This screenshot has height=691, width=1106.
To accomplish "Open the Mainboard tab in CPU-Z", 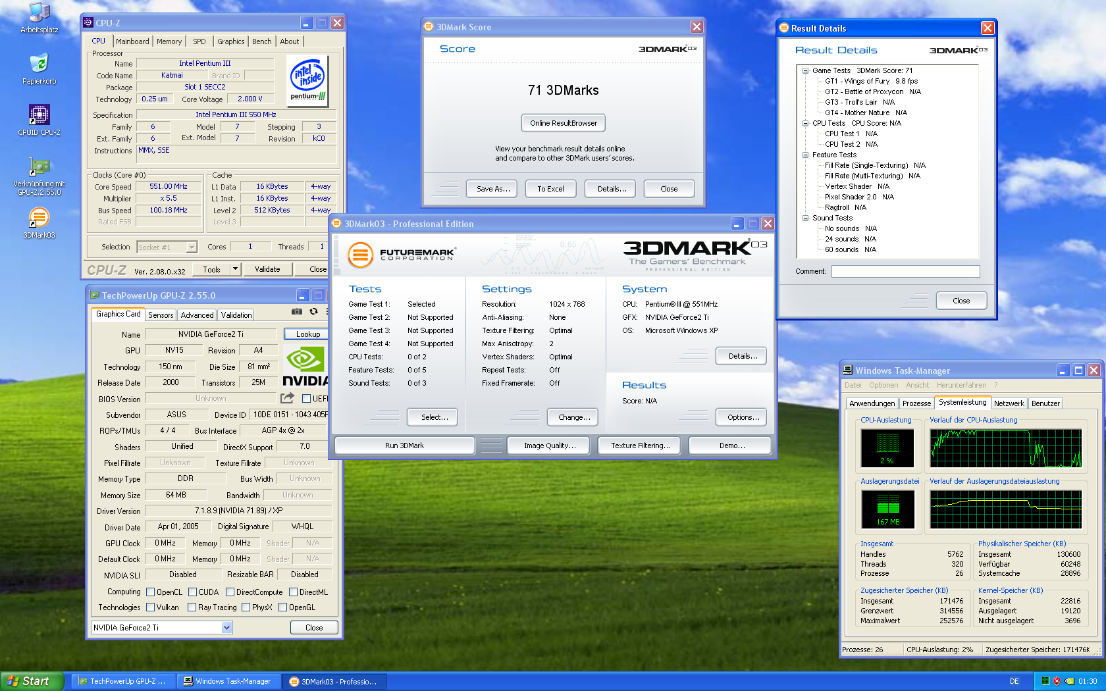I will [132, 41].
